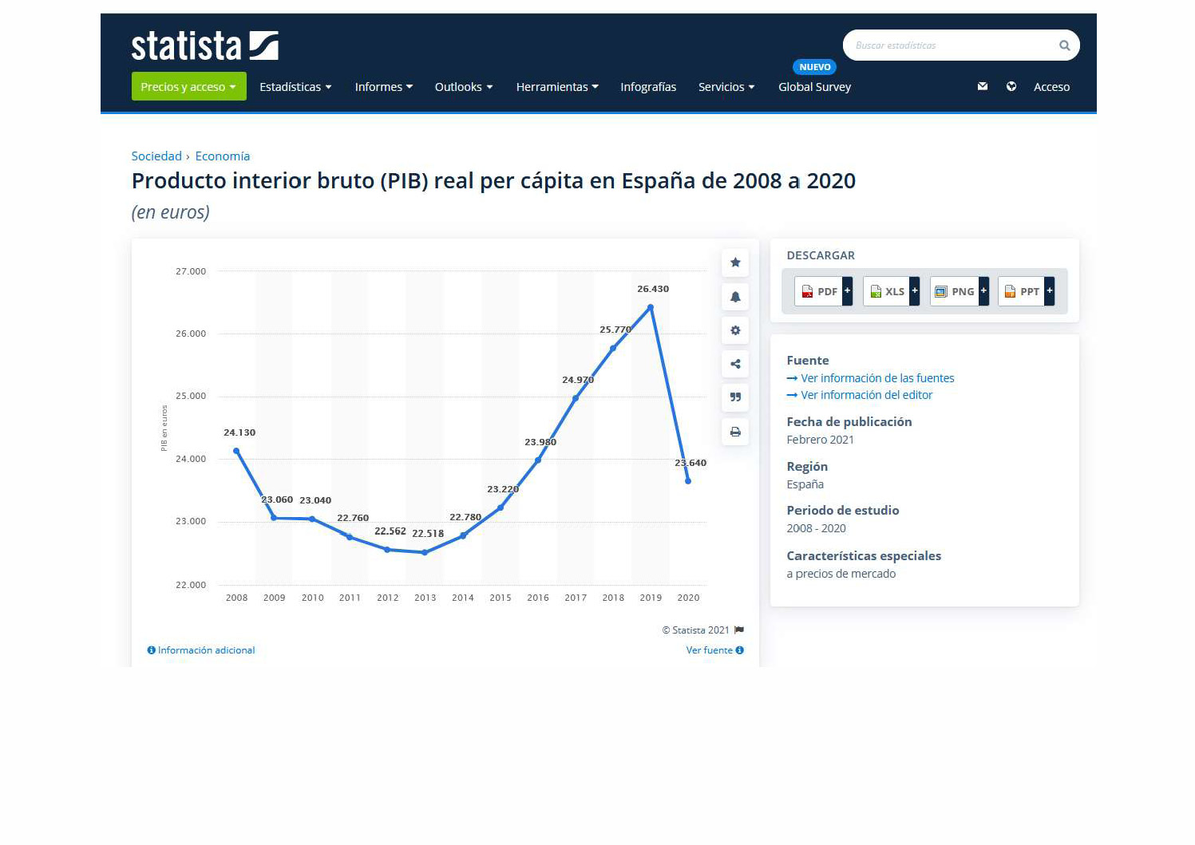Image resolution: width=1195 pixels, height=845 pixels.
Task: Click the search magnifier icon
Action: pos(1064,45)
